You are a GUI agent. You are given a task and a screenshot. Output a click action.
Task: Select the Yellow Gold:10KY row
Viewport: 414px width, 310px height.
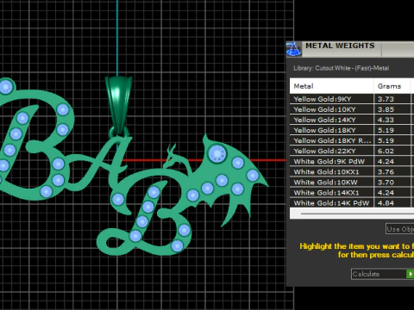coord(352,109)
